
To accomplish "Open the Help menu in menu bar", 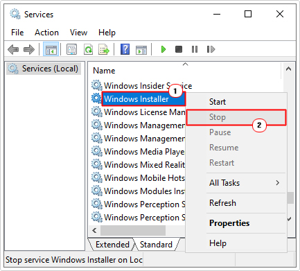I will [107, 33].
